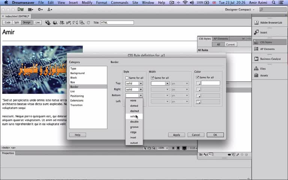Open the Adobe BrowserLab panel
This screenshot has height=180, width=288.
[269, 22]
